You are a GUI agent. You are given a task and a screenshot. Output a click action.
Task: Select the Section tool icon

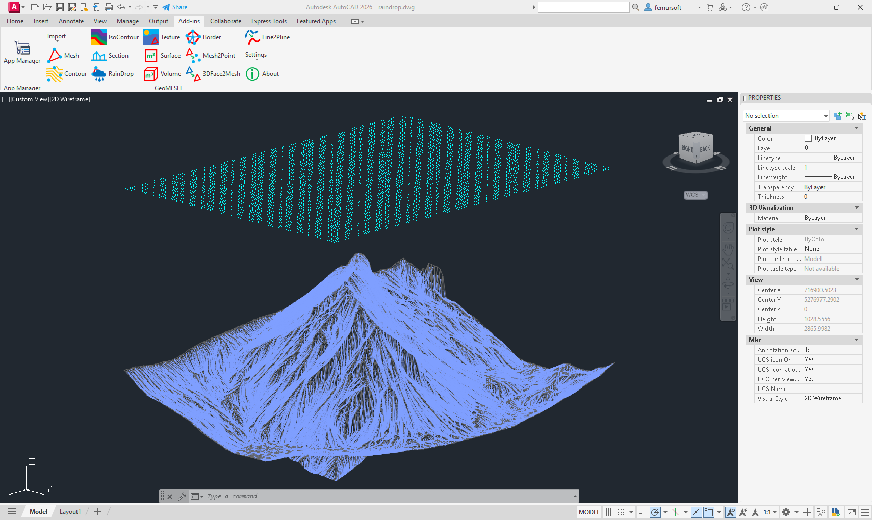99,56
